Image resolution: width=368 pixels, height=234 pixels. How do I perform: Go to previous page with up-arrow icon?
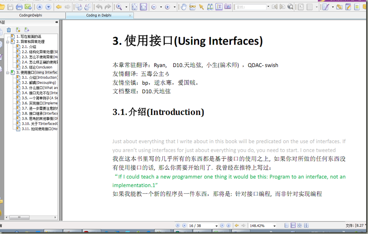click(x=39, y=7)
